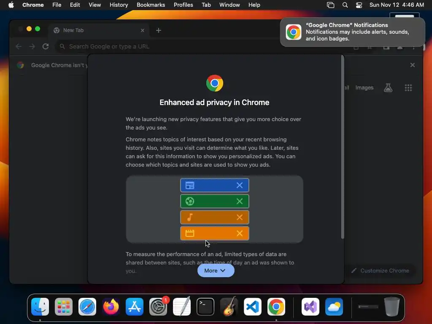Open the Trash in the dock
The image size is (432, 324).
392,307
